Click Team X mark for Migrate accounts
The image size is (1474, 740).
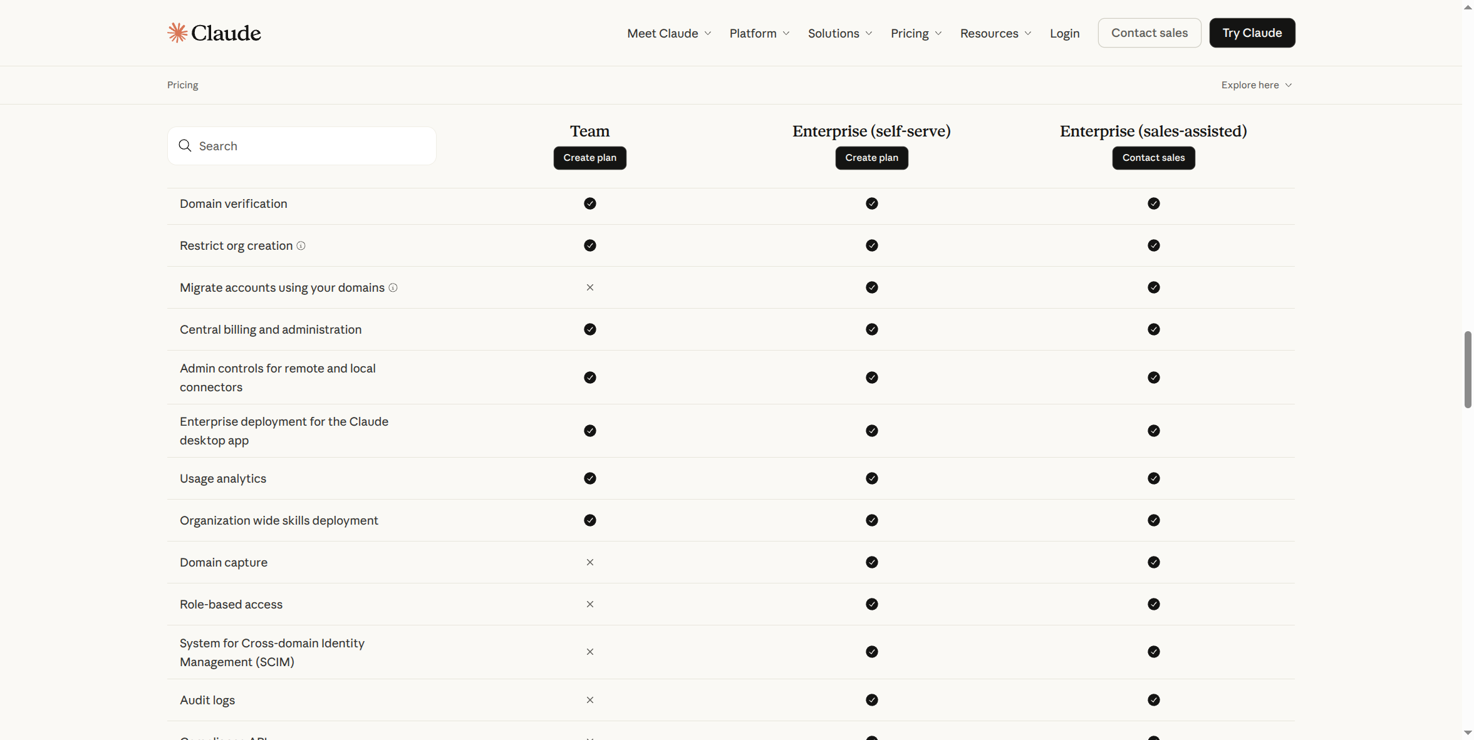(590, 287)
